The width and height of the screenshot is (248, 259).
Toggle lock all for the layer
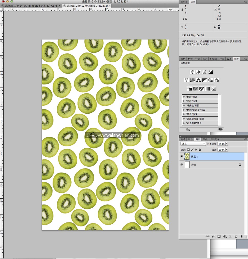(x=200, y=150)
